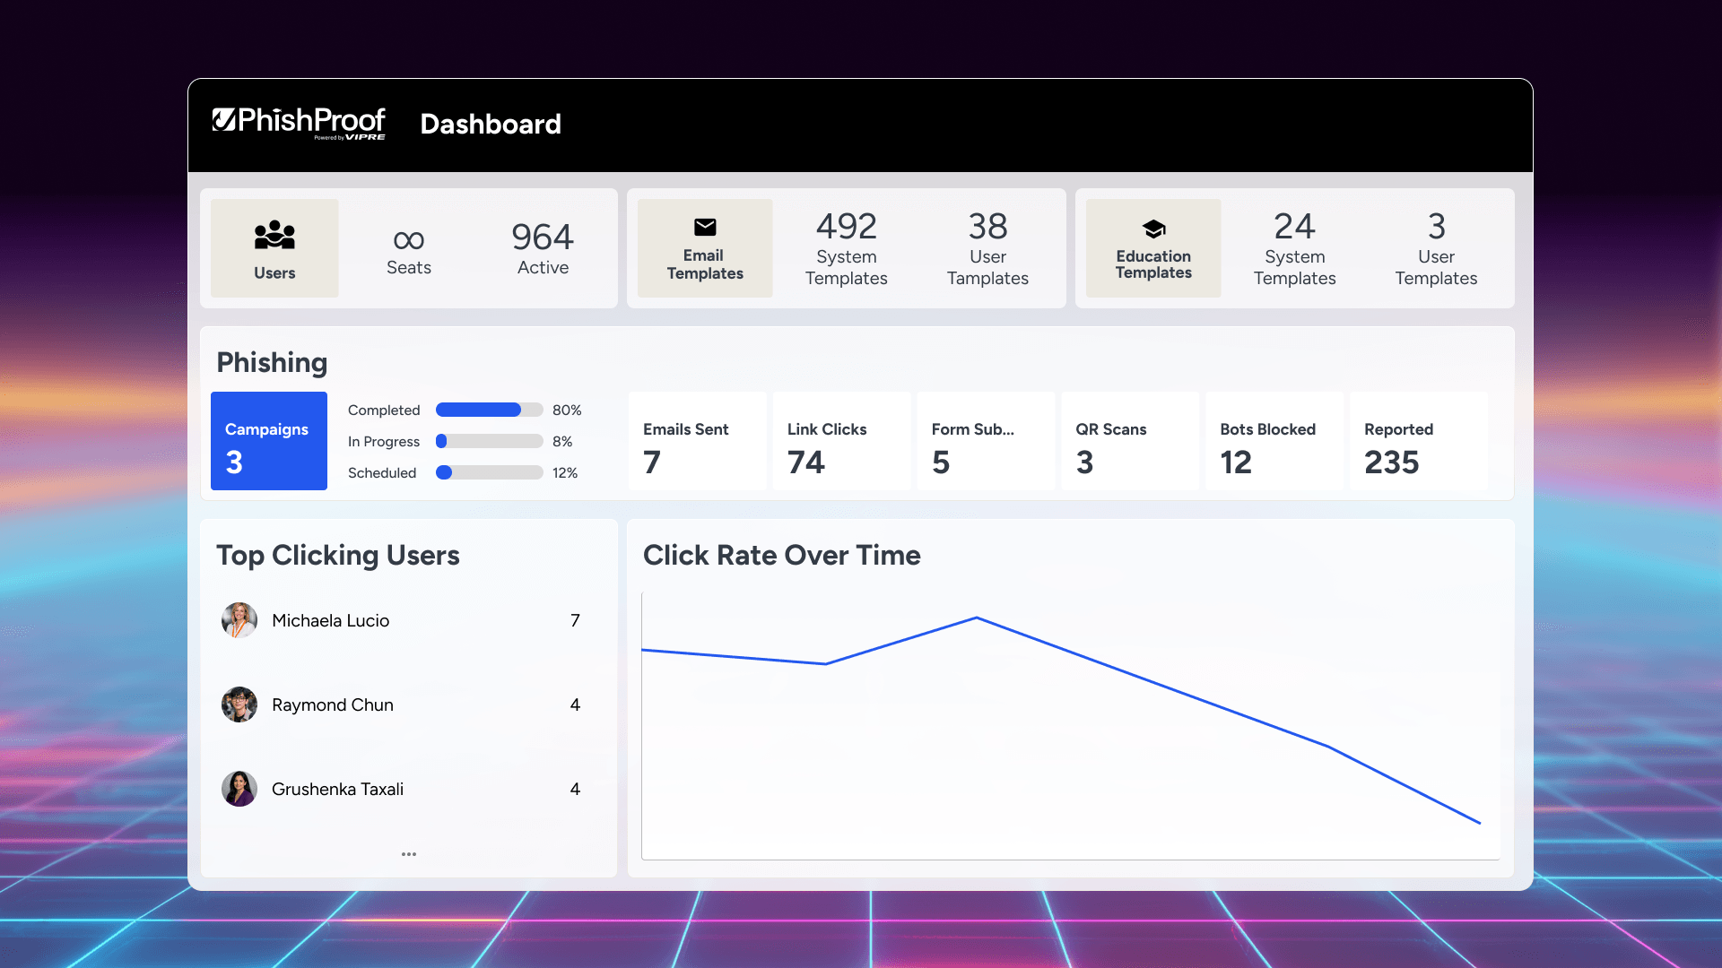Select the Campaigns blue tile
The width and height of the screenshot is (1722, 968).
point(269,441)
